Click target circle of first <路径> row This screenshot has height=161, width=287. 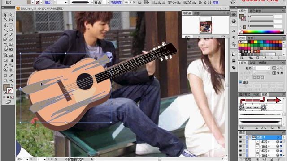pos(278,142)
